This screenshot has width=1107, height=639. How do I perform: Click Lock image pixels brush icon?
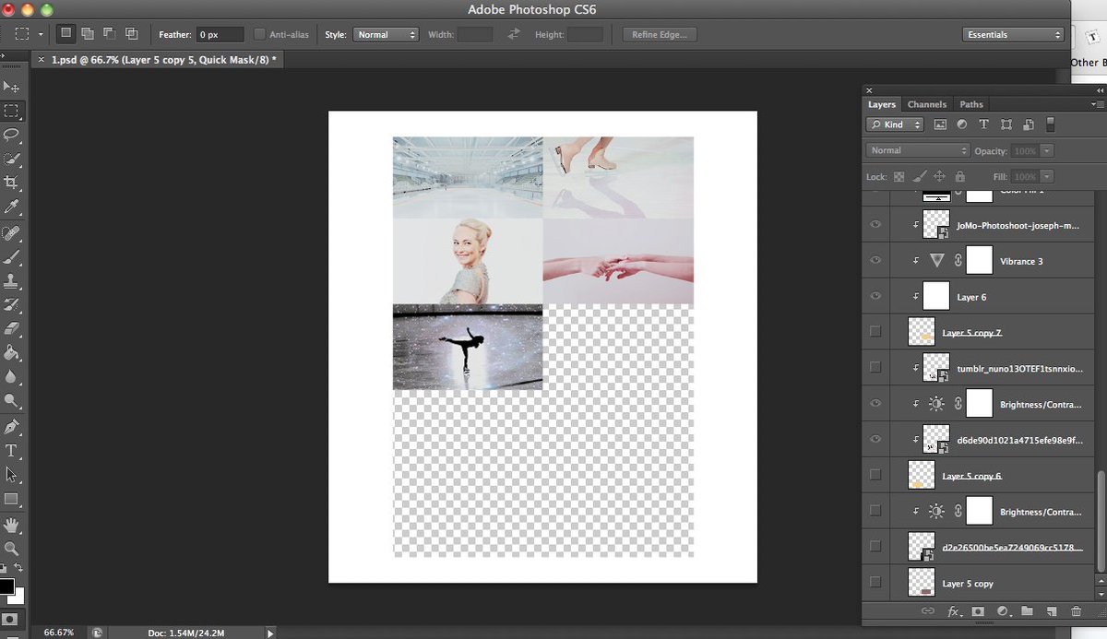(x=920, y=176)
